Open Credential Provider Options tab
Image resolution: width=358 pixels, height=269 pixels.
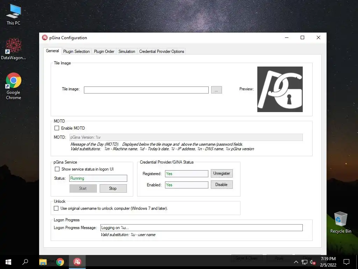click(162, 51)
